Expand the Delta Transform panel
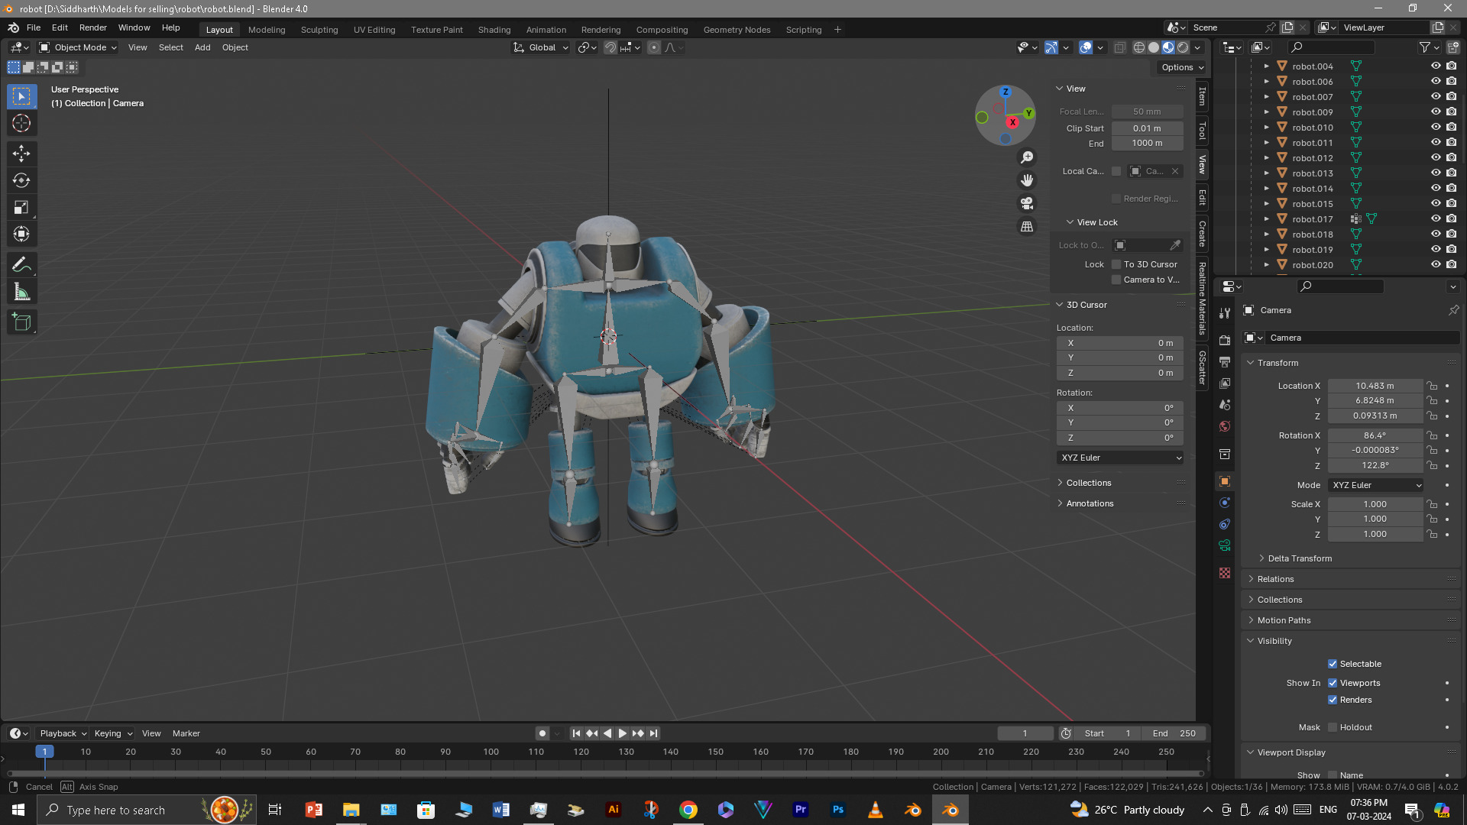Screen dimensions: 1467x825 tap(1300, 558)
